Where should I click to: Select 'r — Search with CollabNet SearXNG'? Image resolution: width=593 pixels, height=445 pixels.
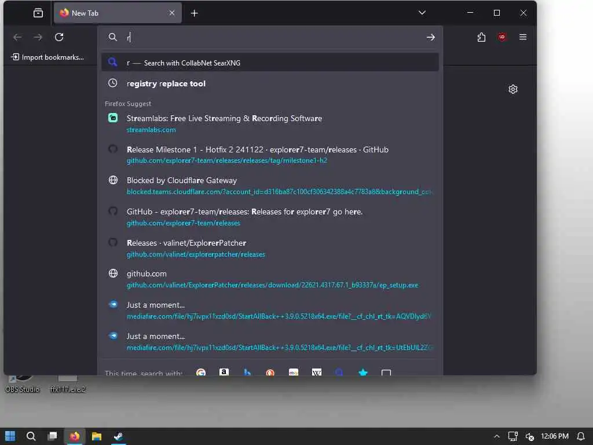coord(270,63)
